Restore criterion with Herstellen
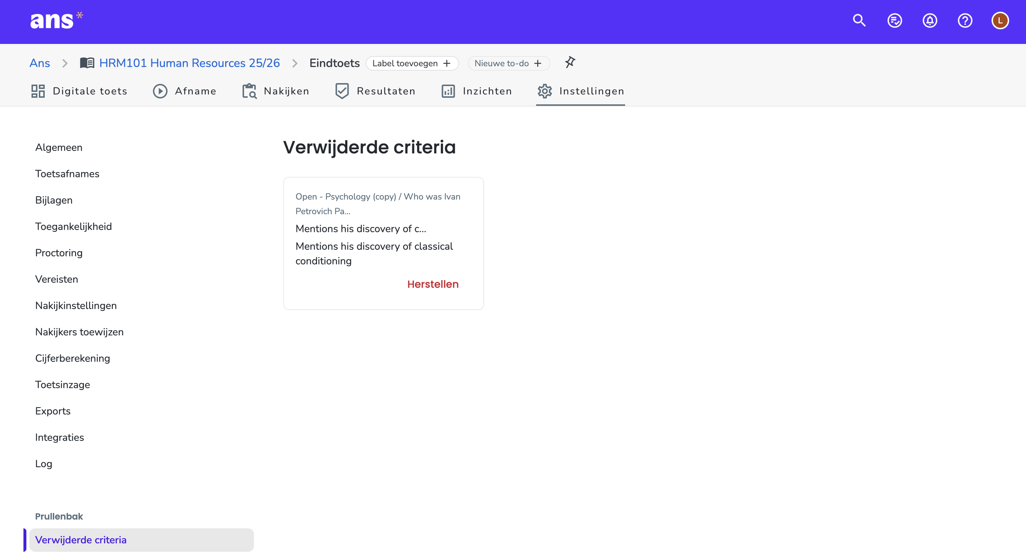This screenshot has height=558, width=1026. point(432,284)
